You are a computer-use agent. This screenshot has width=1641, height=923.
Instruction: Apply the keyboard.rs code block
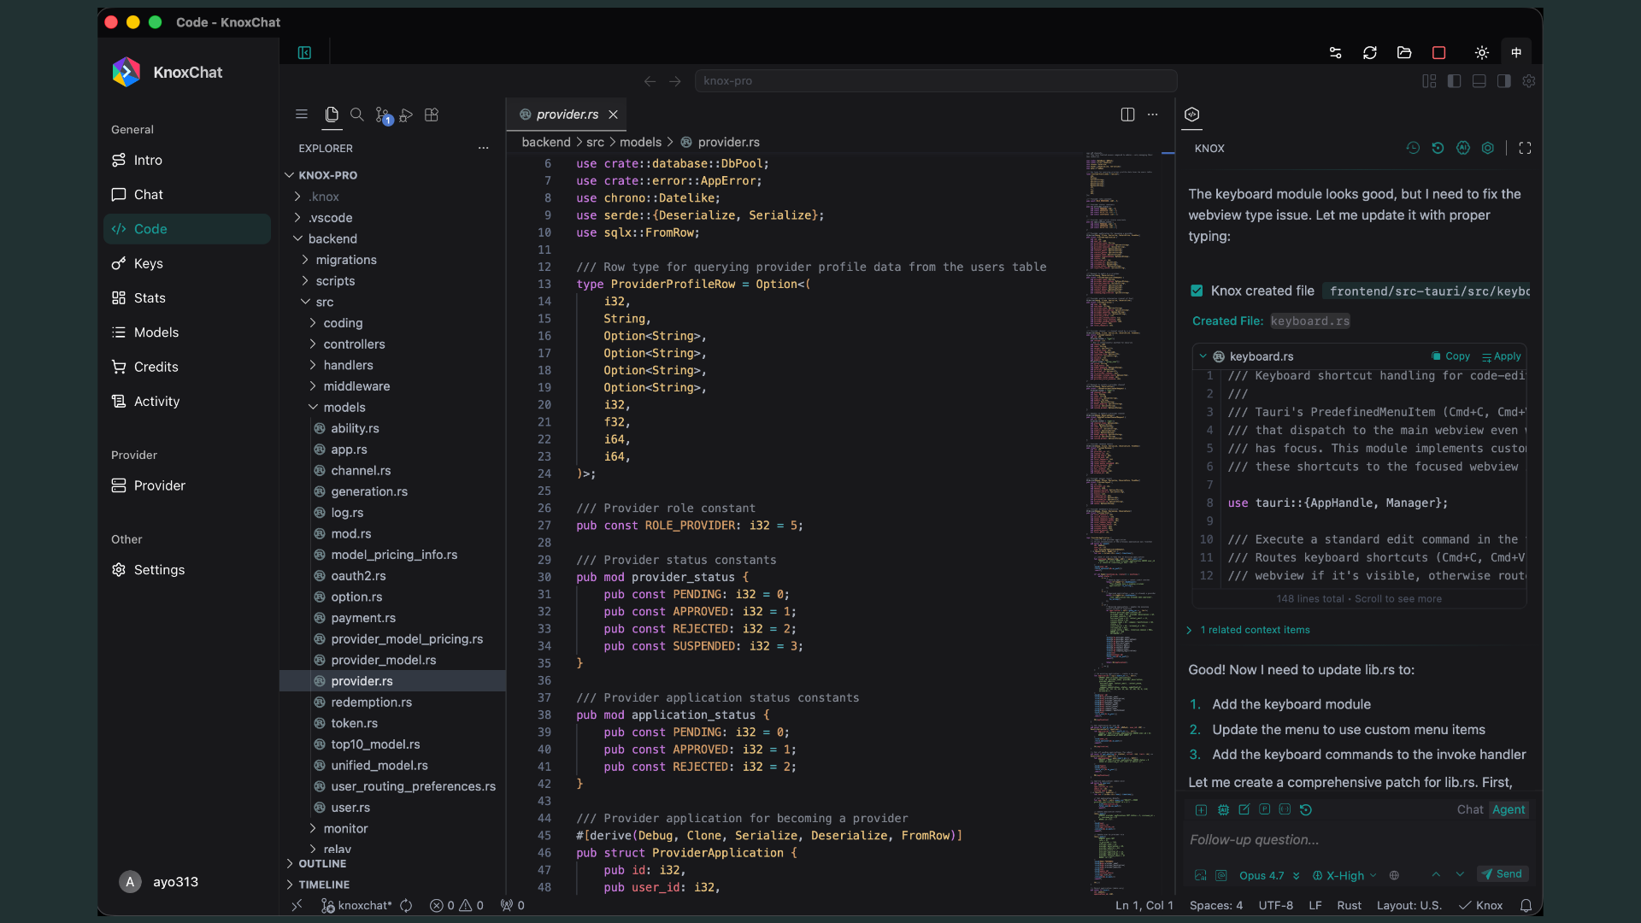point(1501,356)
